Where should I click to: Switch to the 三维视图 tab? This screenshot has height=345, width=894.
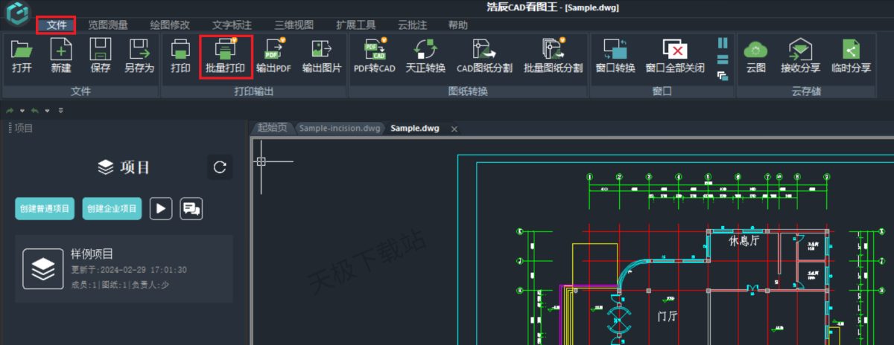click(294, 25)
